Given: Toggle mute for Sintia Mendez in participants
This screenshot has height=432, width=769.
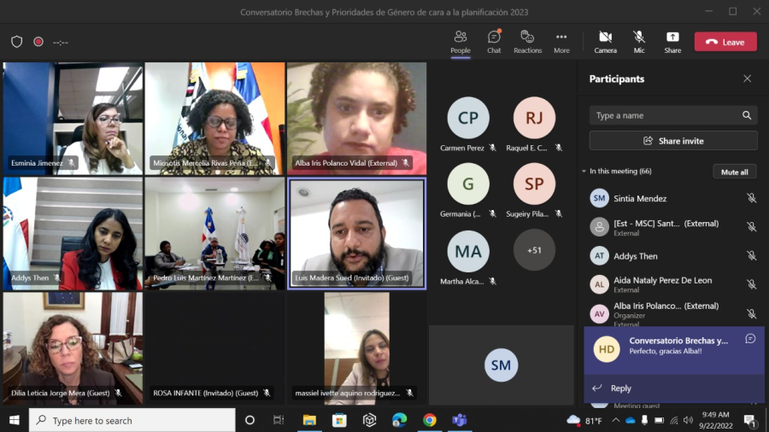Looking at the screenshot, I should (x=751, y=198).
